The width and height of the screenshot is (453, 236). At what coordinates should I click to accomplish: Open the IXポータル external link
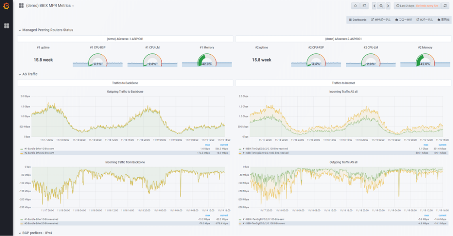(424, 19)
